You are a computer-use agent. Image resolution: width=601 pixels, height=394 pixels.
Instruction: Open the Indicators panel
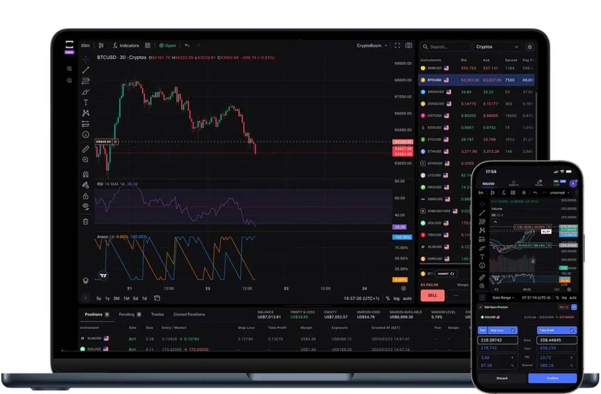tap(126, 45)
